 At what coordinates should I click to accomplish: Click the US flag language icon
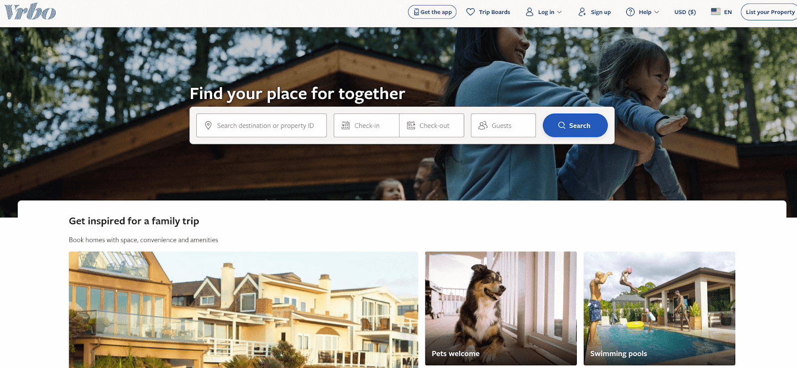tap(716, 11)
